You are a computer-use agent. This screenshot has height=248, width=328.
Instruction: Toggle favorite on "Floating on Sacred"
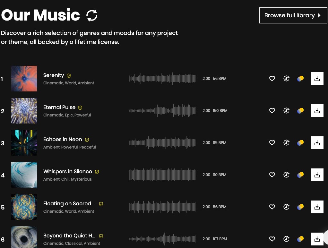[272, 207]
